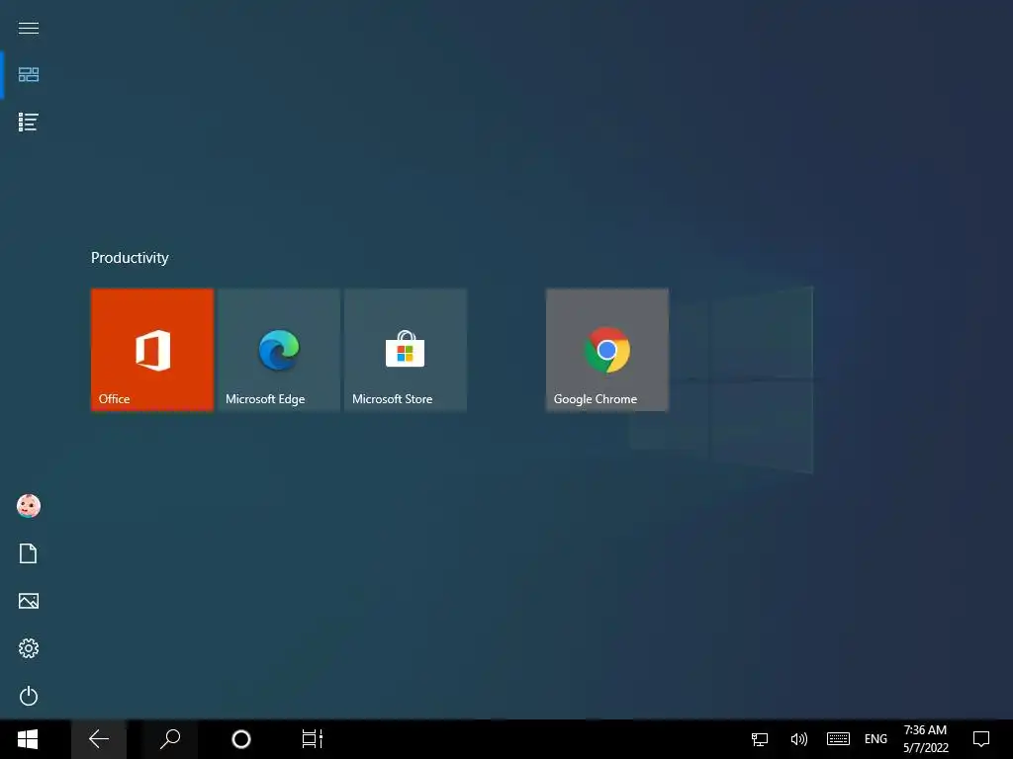The image size is (1013, 759).
Task: Open Settings gear icon
Action: coord(29,648)
